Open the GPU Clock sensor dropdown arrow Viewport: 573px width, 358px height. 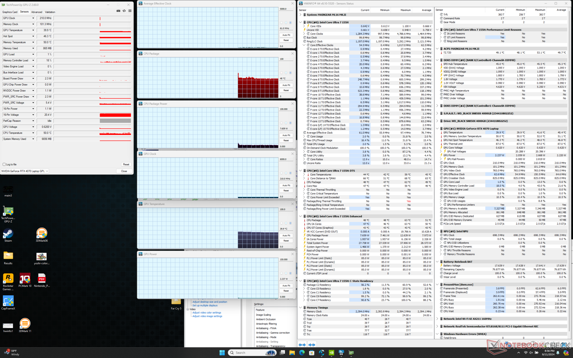click(33, 18)
